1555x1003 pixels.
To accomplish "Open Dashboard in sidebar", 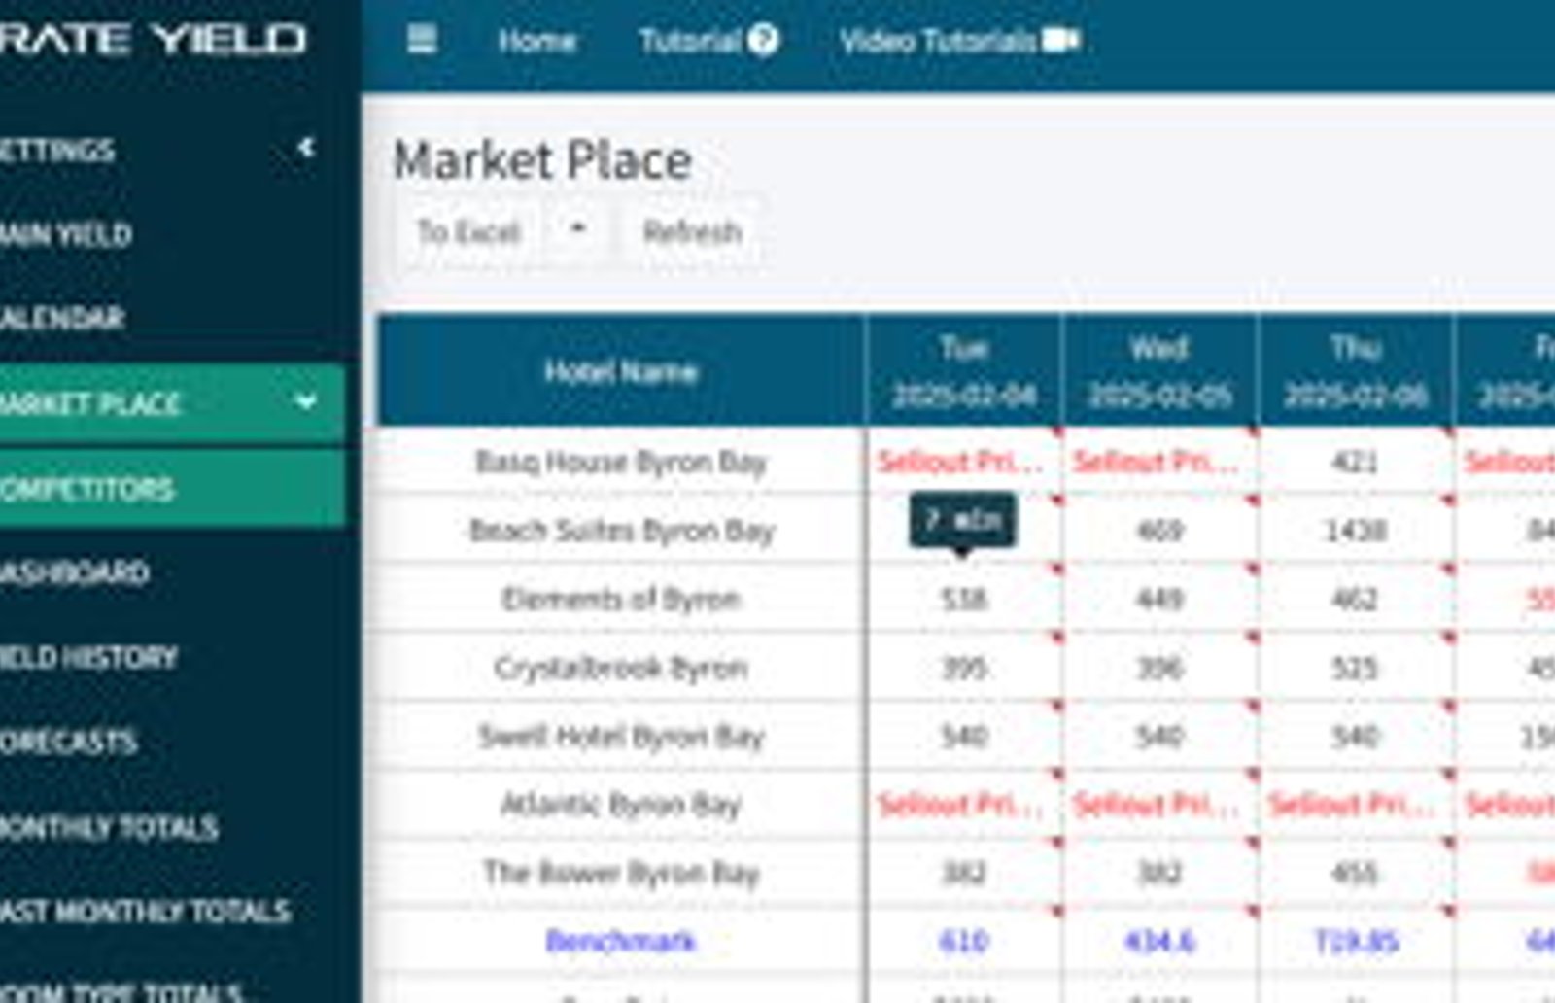I will [75, 571].
